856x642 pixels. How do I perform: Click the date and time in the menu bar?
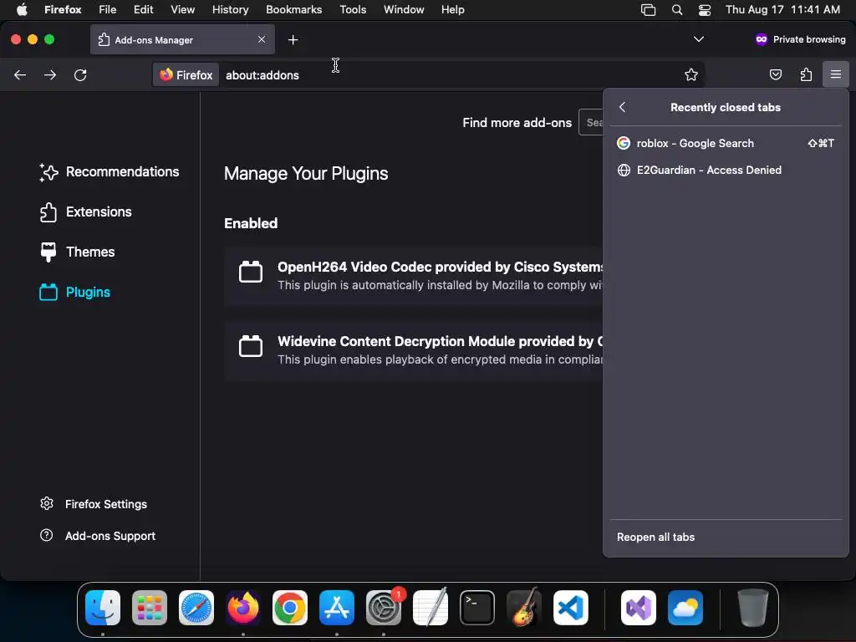pyautogui.click(x=782, y=9)
